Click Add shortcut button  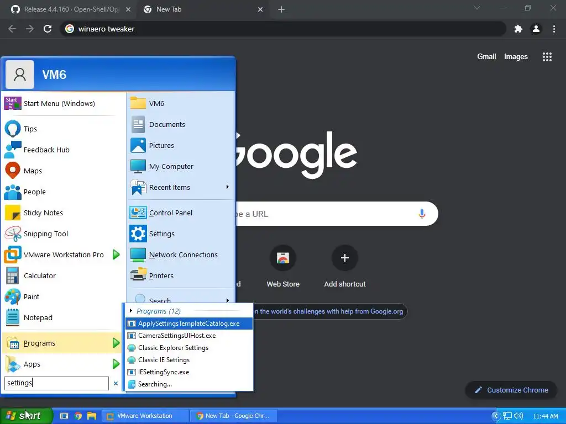[x=345, y=267]
